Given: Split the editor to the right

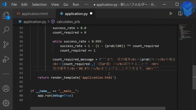Looking at the screenshot, I should click(180, 13).
